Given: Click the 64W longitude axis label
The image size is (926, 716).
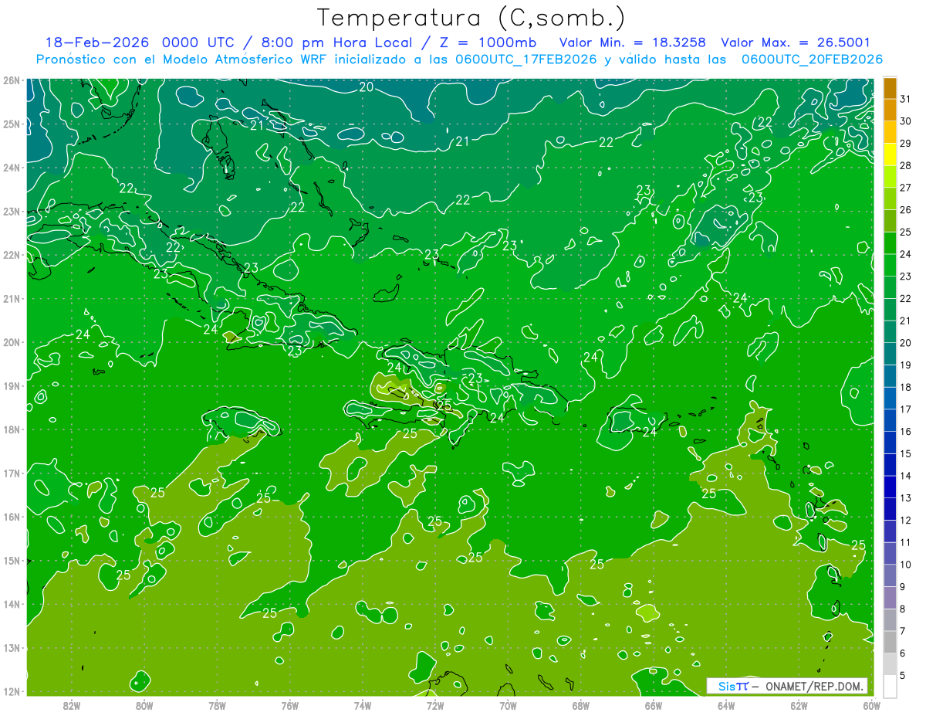Looking at the screenshot, I should (726, 705).
